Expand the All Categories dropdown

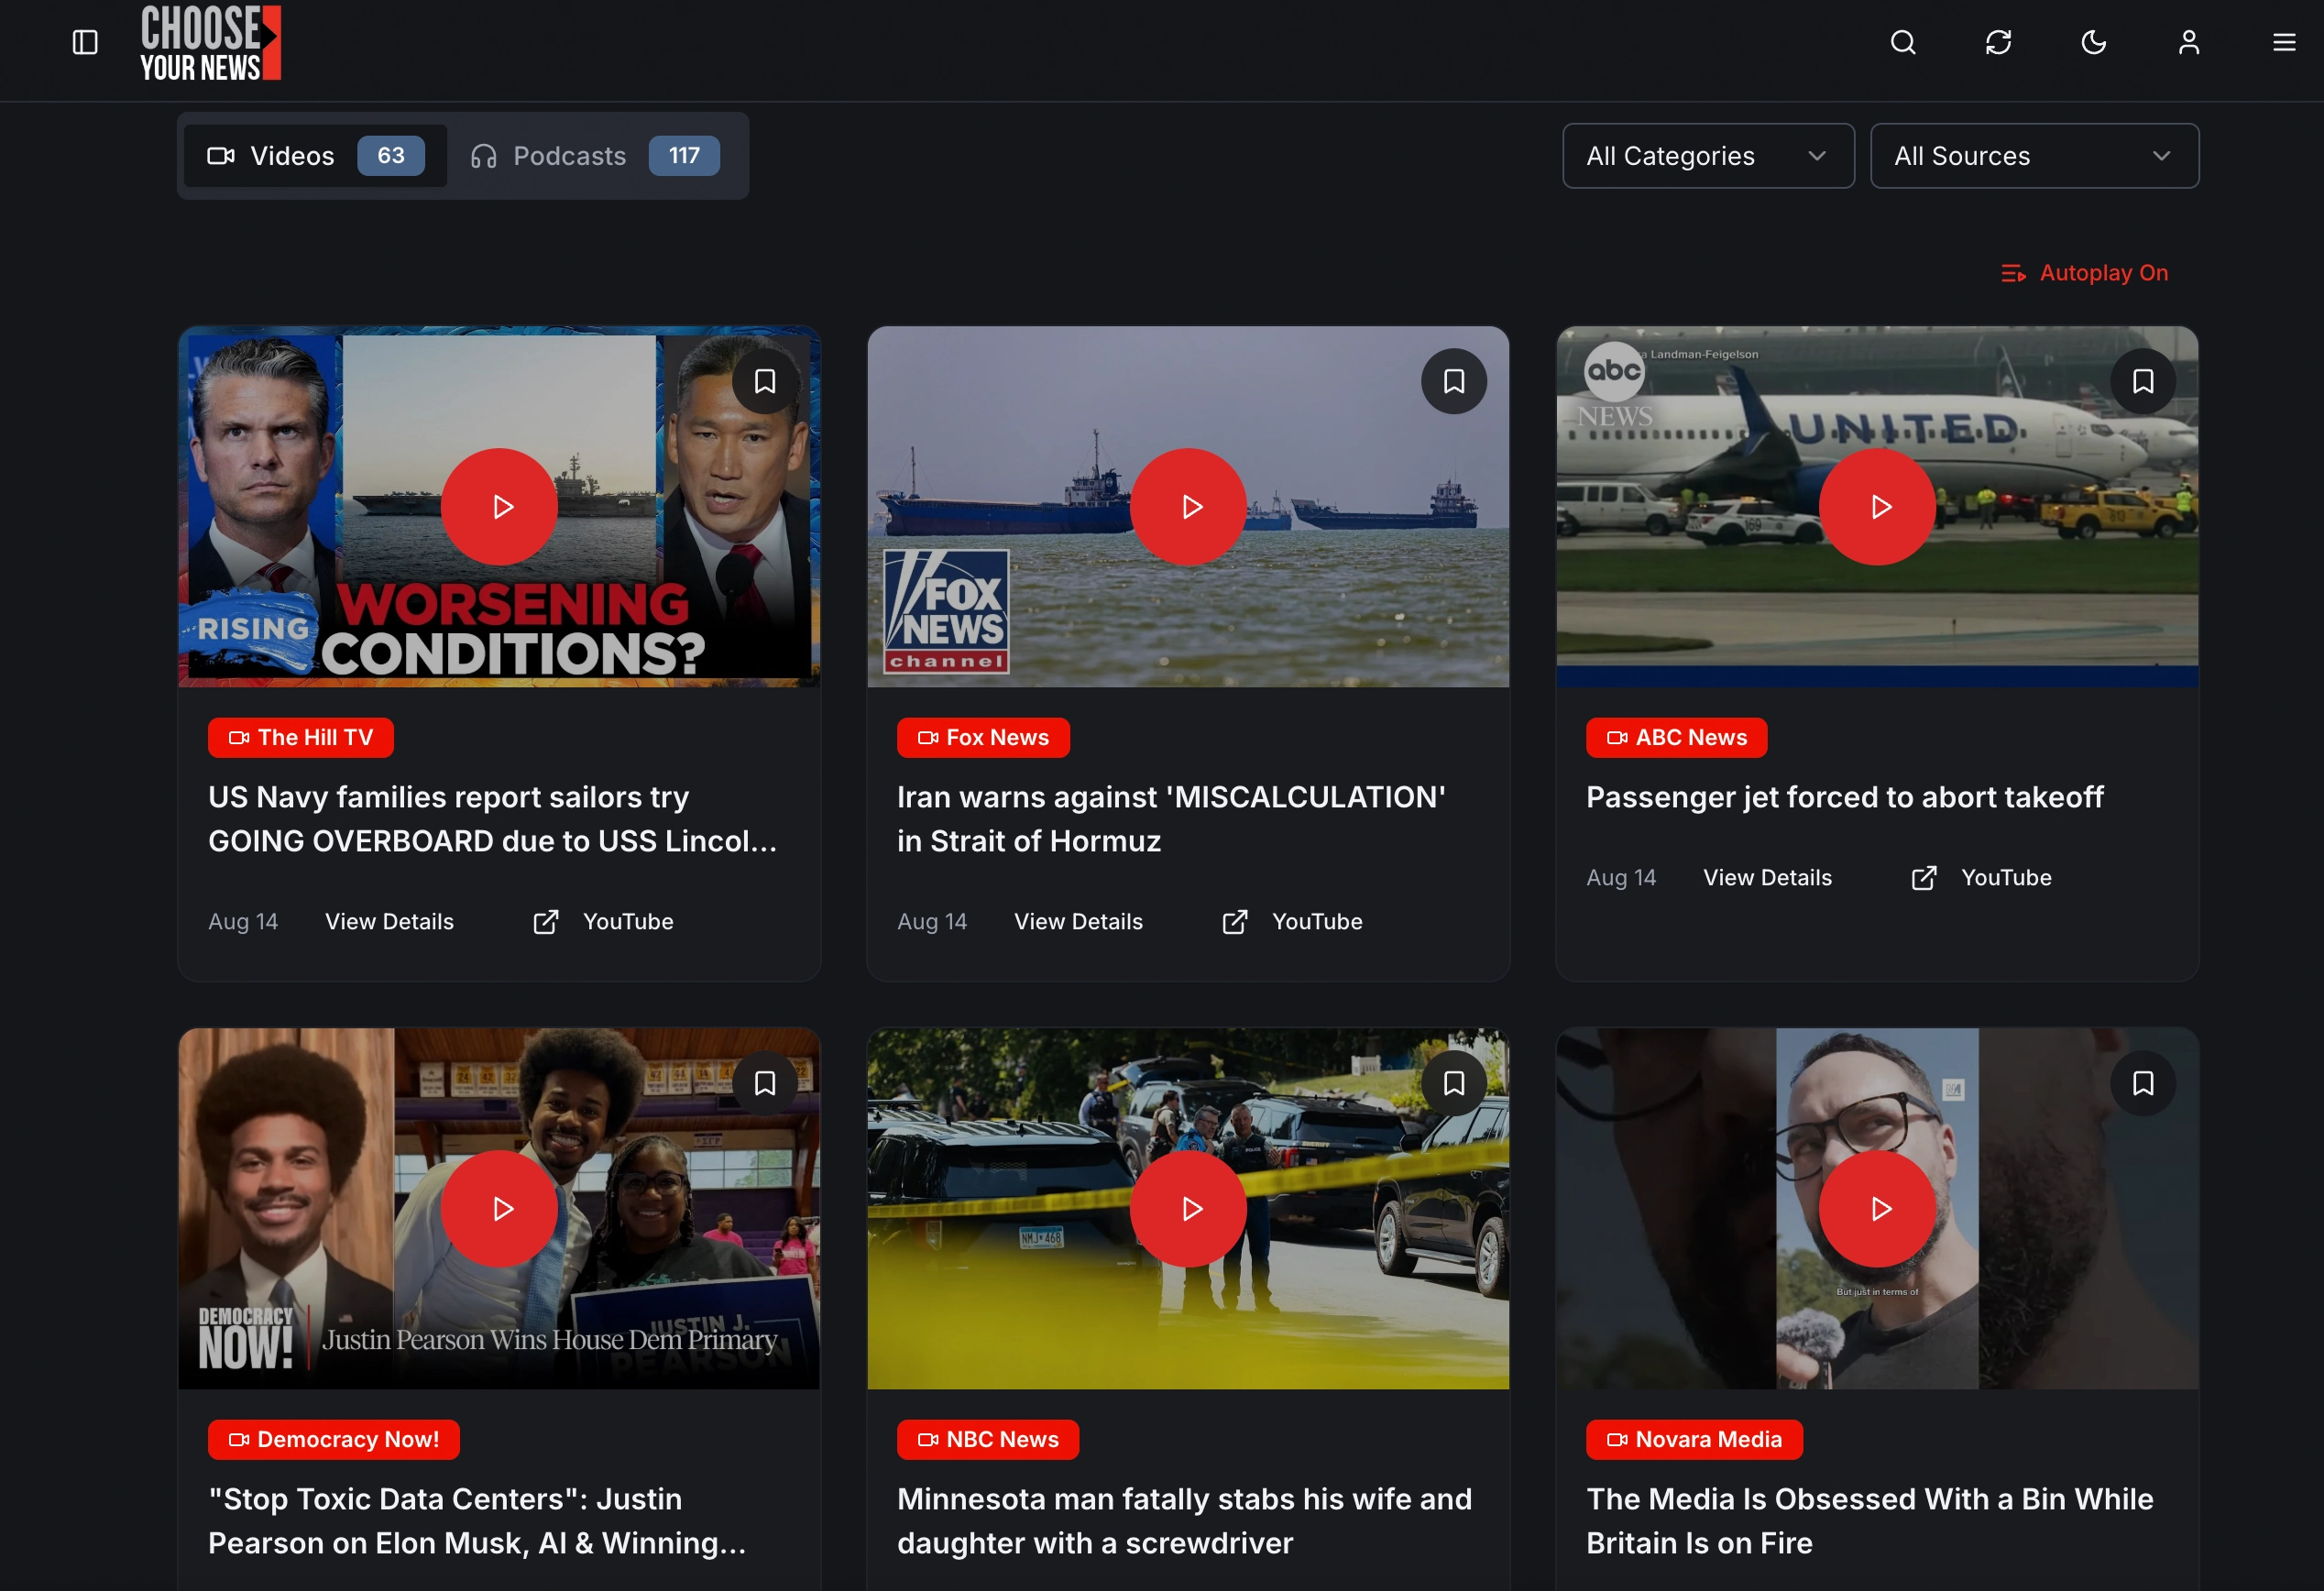pos(1708,156)
